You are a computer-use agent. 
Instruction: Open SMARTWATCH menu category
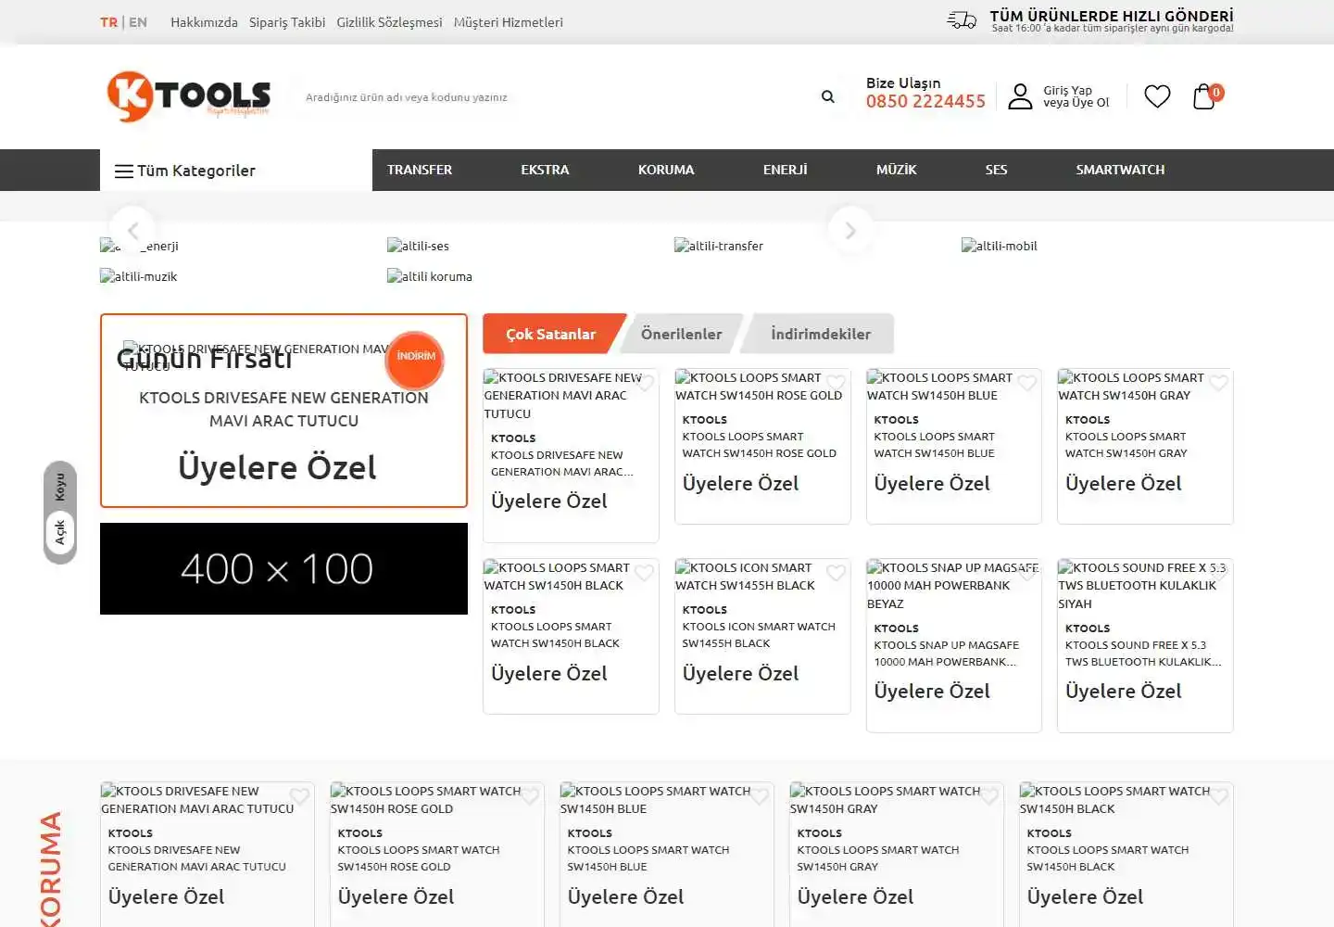(x=1120, y=170)
